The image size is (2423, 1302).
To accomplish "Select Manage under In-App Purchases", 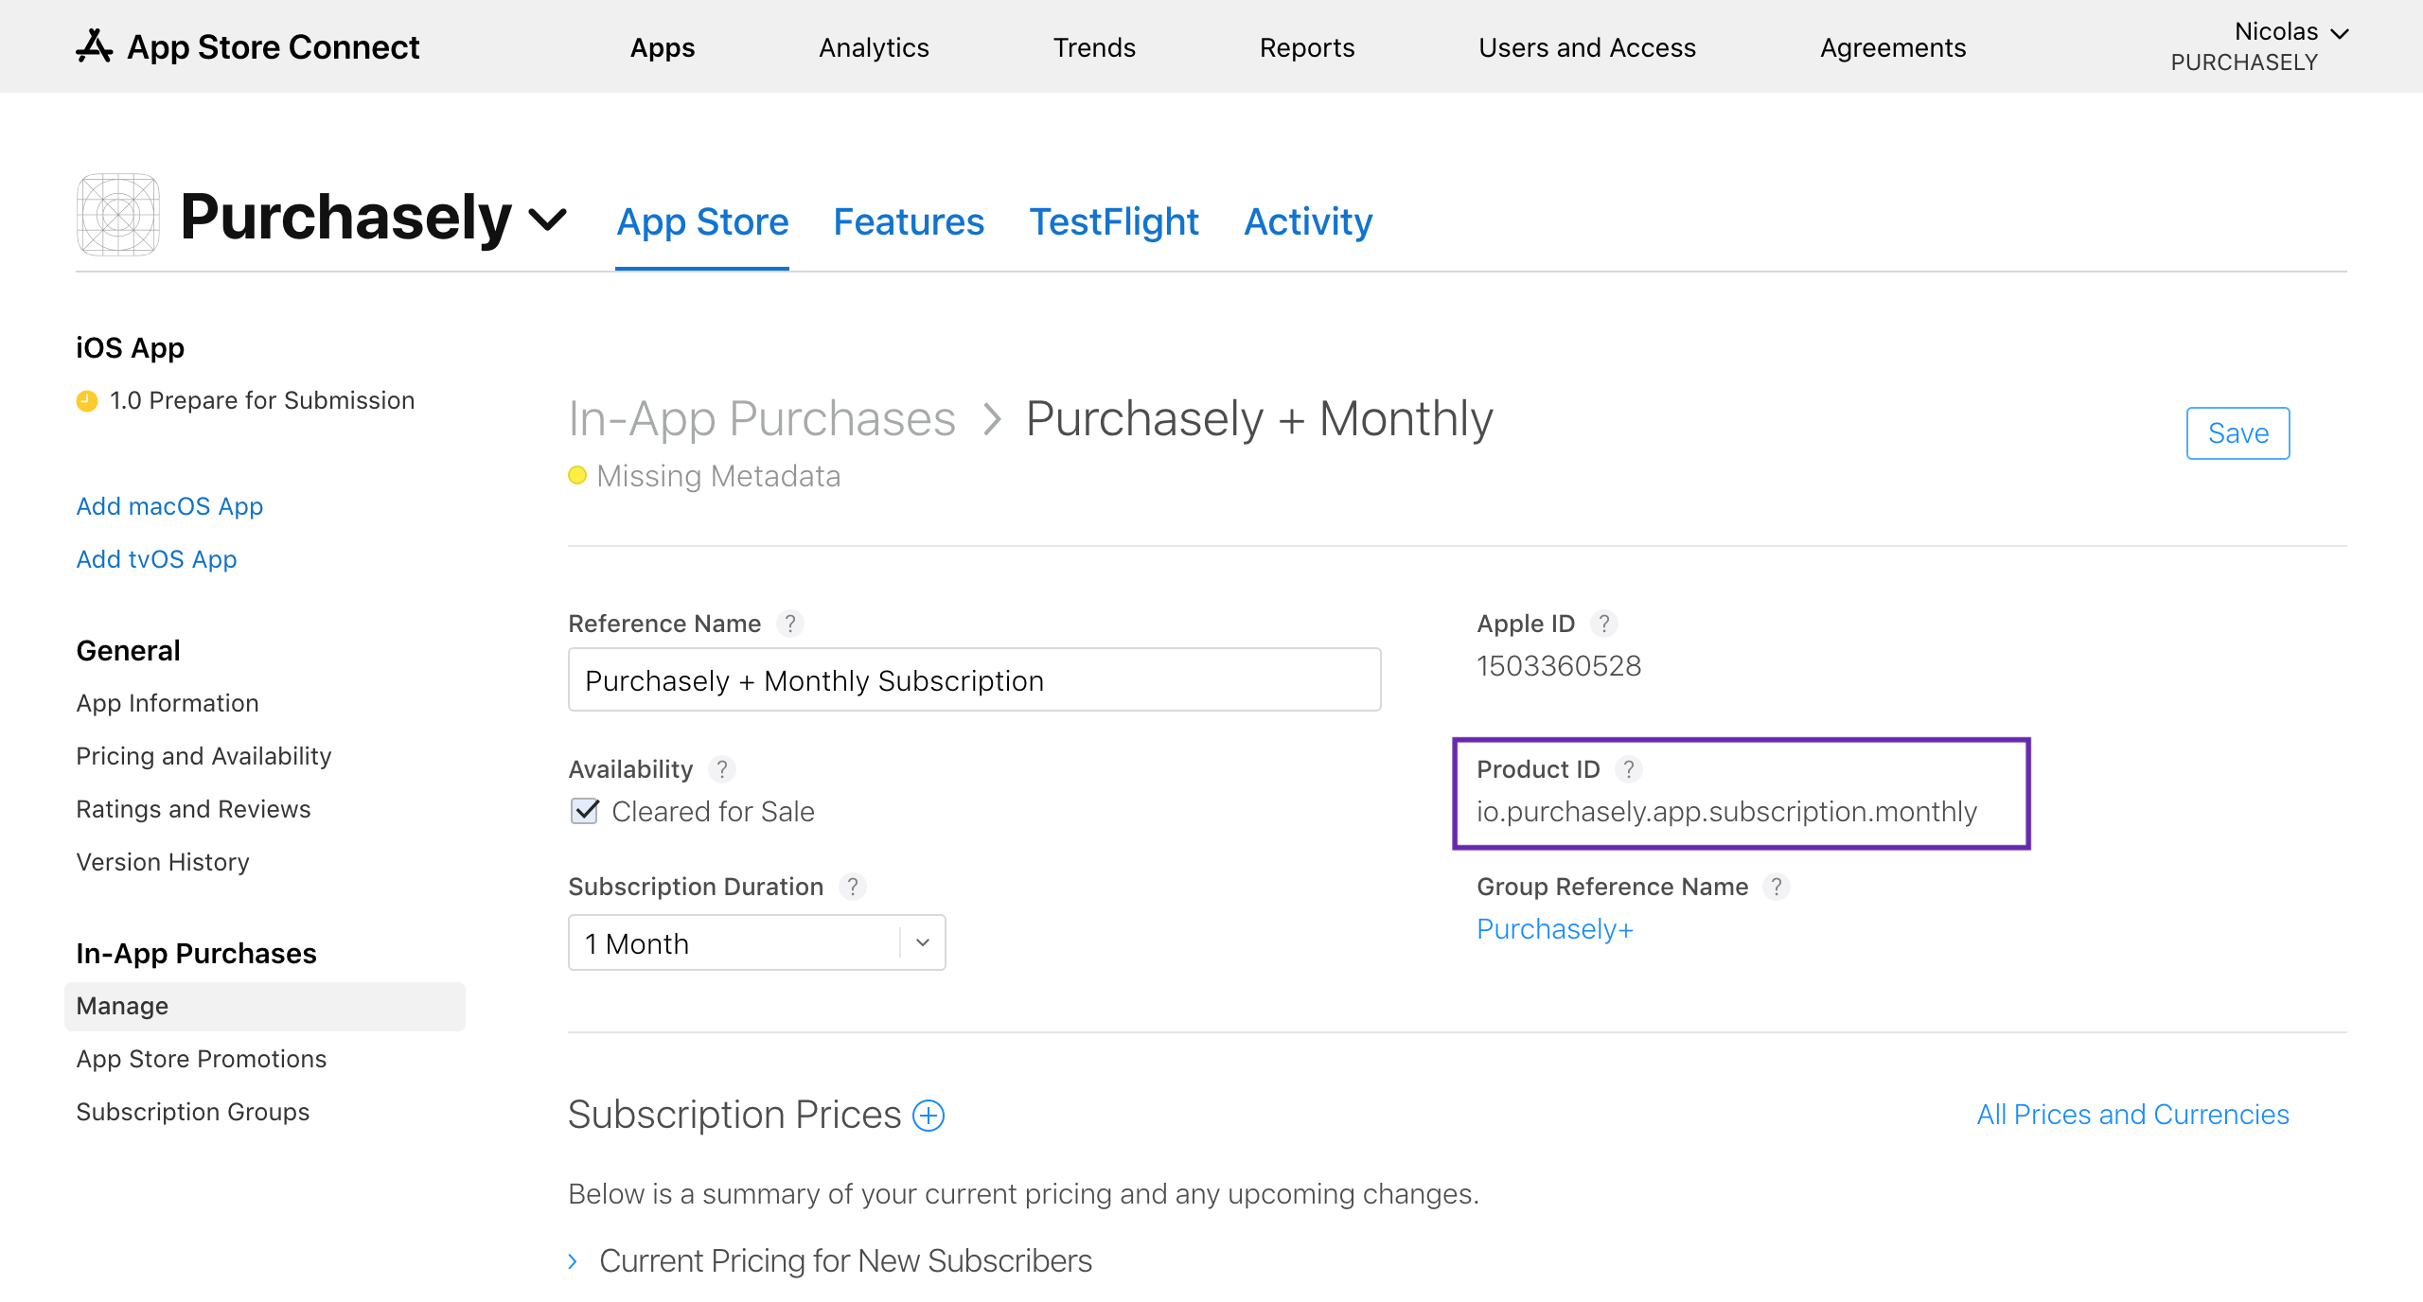I will [x=265, y=1006].
